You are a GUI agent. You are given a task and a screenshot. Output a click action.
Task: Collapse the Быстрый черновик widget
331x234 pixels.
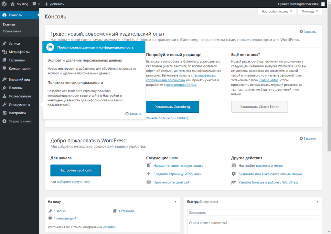[x=317, y=202]
